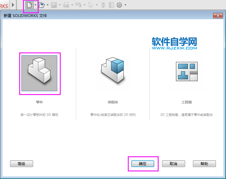This screenshot has height=179, width=226.
Task: Click the New document icon in toolbar
Action: 29,5
